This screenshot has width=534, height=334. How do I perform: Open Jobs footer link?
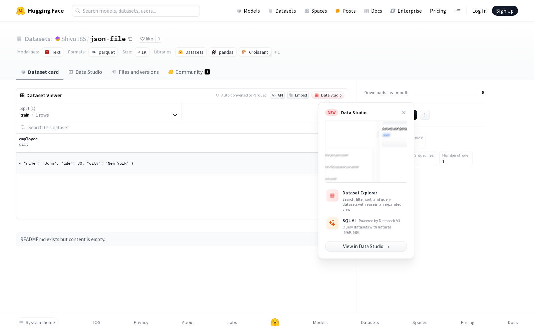click(x=232, y=322)
